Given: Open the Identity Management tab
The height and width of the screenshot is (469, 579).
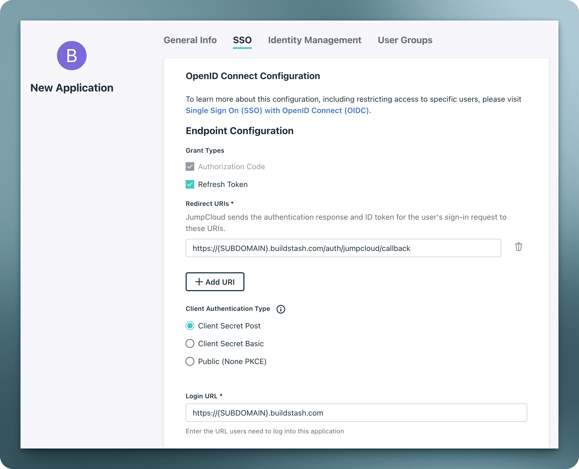Looking at the screenshot, I should [314, 40].
